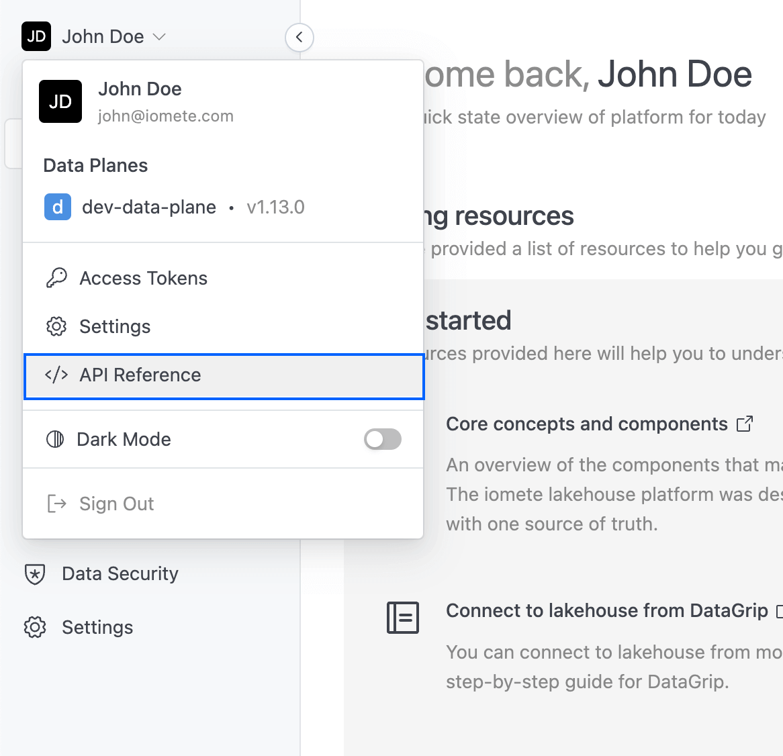Open Settings in the profile menu

tap(223, 326)
